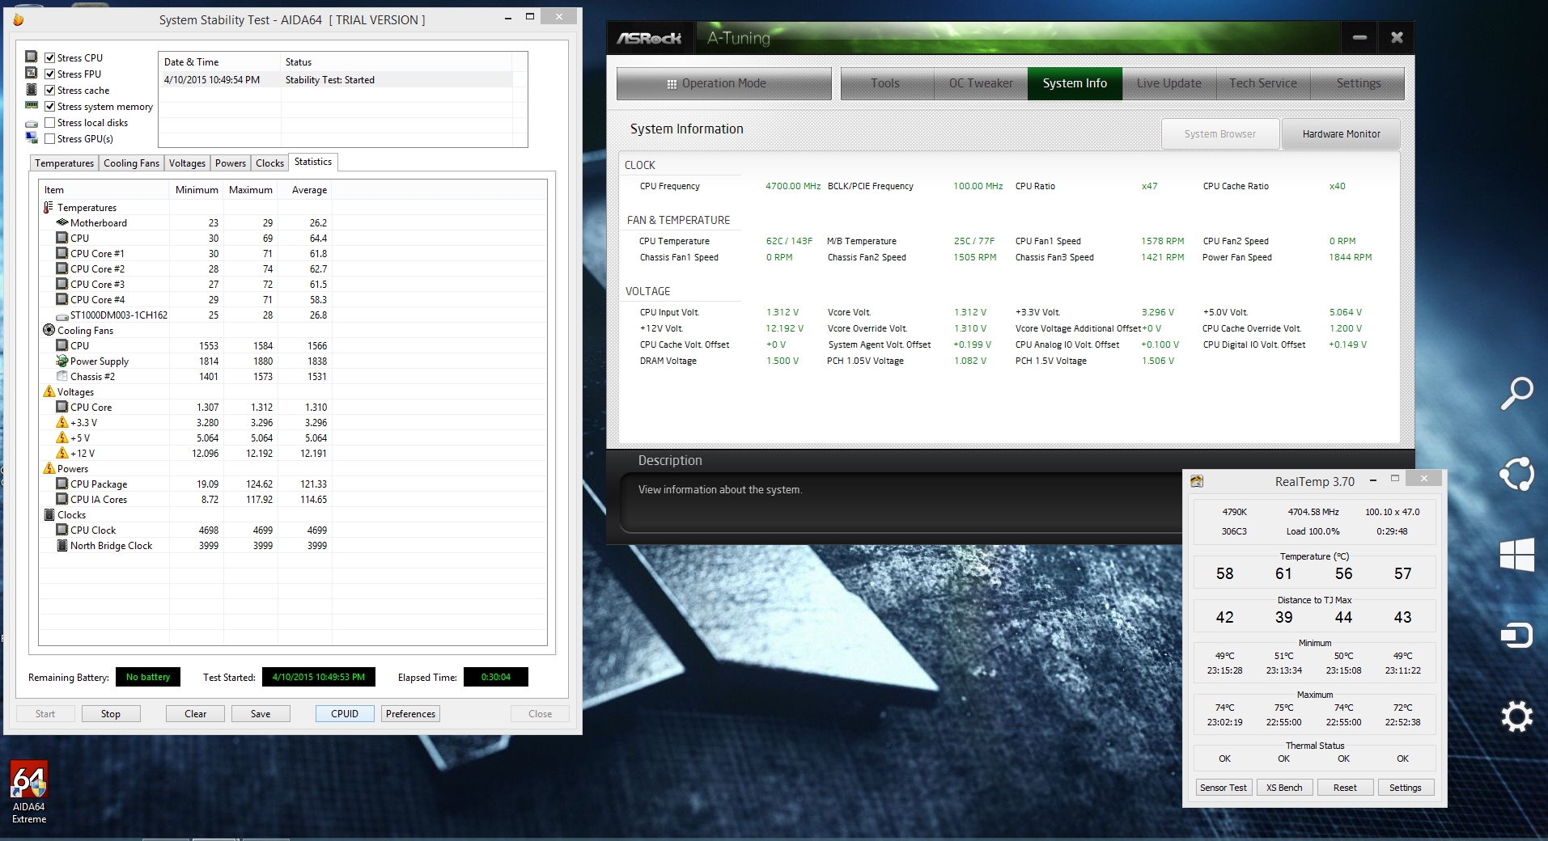The height and width of the screenshot is (841, 1548).
Task: Click the AIDA64 flame title icon
Action: (18, 19)
